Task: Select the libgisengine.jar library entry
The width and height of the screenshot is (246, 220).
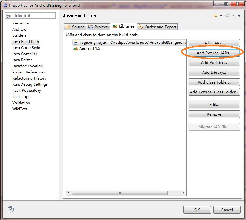Action: tap(130, 43)
